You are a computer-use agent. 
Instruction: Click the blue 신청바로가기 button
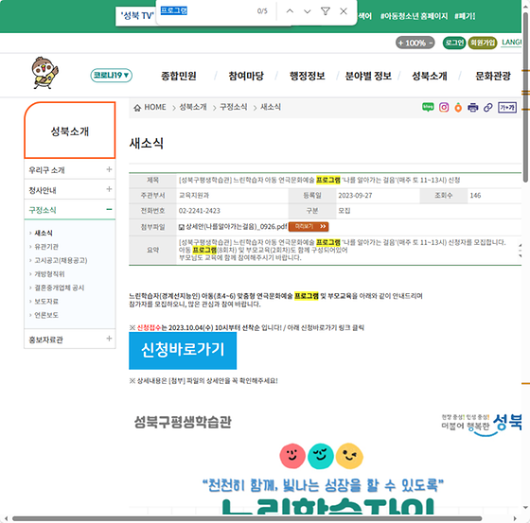pos(183,350)
